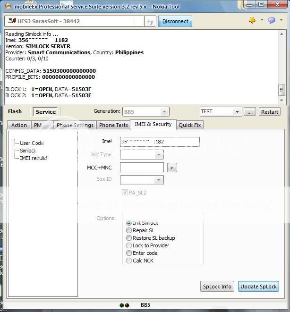The image size is (290, 312).
Task: Click the Version SIMLOCK SERVER line
Action: click(x=38, y=46)
